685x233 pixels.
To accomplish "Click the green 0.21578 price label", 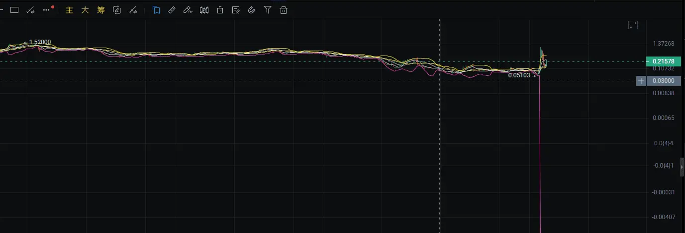I will coord(663,61).
